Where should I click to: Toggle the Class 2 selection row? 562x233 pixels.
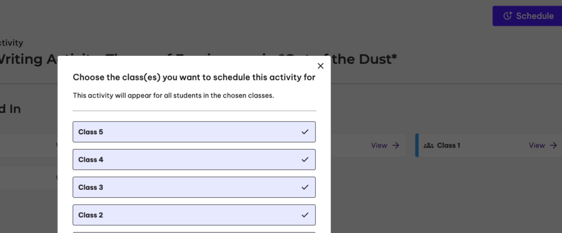coord(194,215)
